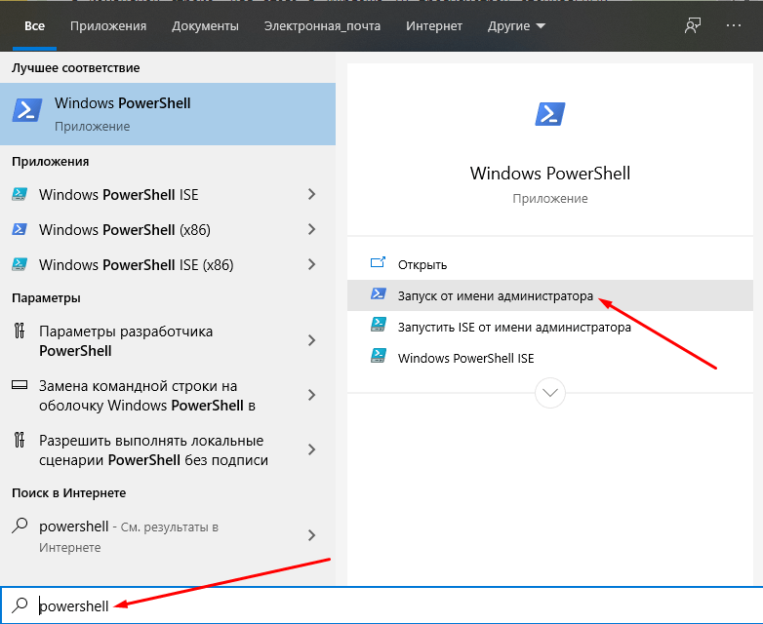This screenshot has height=624, width=763.
Task: Click the Разрешить выполнять локальные сценарии icon
Action: [x=20, y=440]
